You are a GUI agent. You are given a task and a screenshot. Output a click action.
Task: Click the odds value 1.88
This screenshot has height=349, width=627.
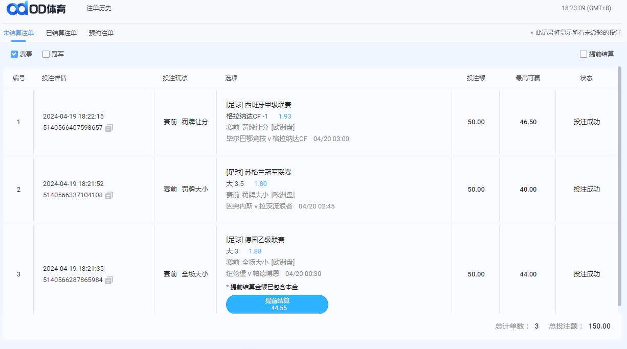click(x=255, y=251)
